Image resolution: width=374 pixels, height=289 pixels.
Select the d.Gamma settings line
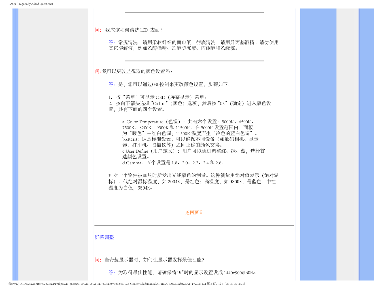click(x=173, y=163)
